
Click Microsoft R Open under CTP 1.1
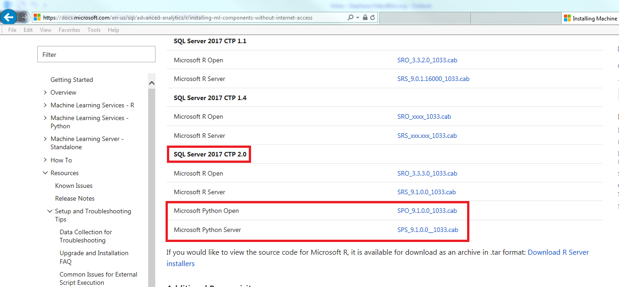click(198, 60)
